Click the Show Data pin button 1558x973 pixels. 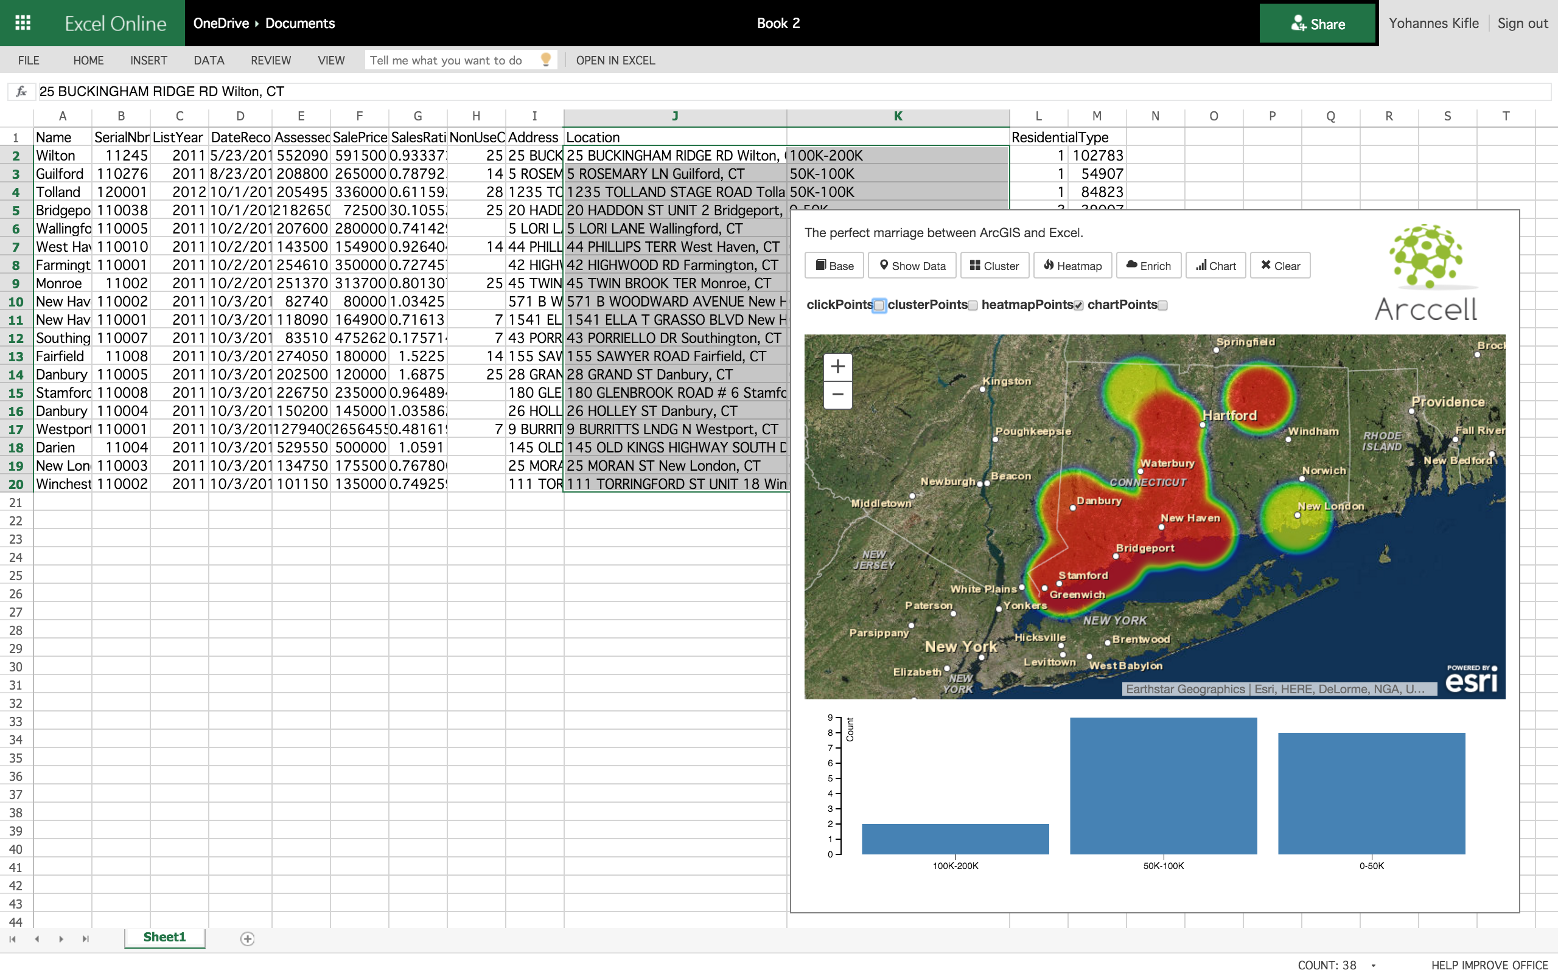tap(912, 266)
